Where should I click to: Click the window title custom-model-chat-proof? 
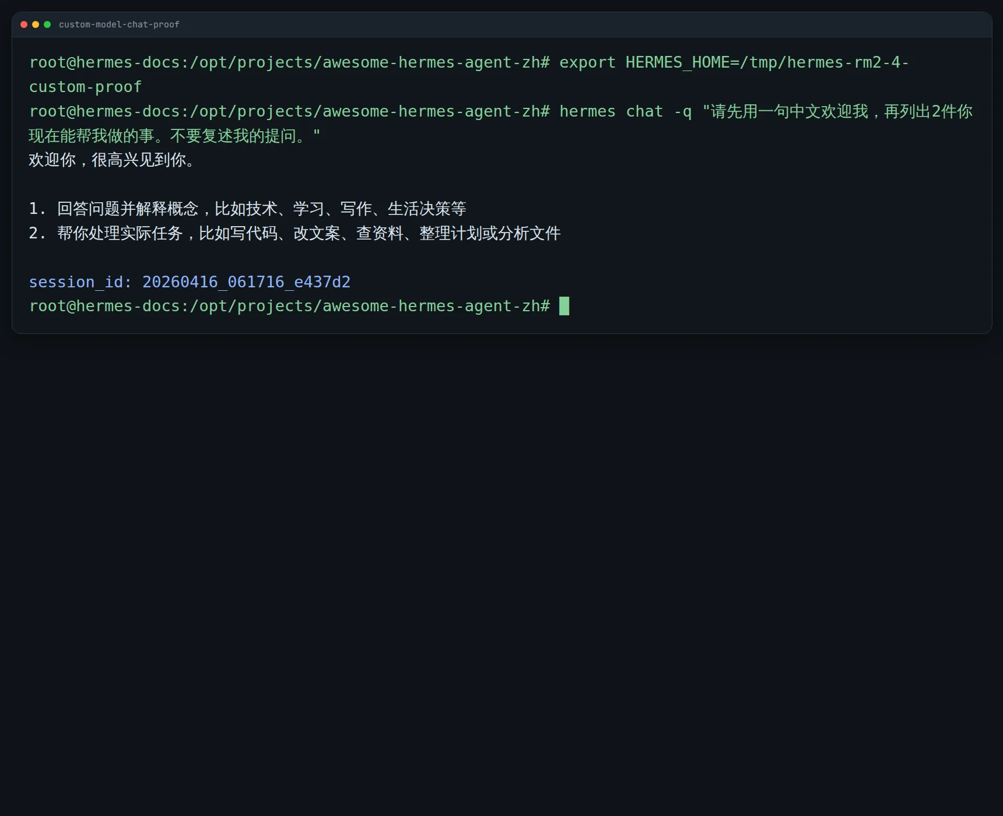coord(119,24)
